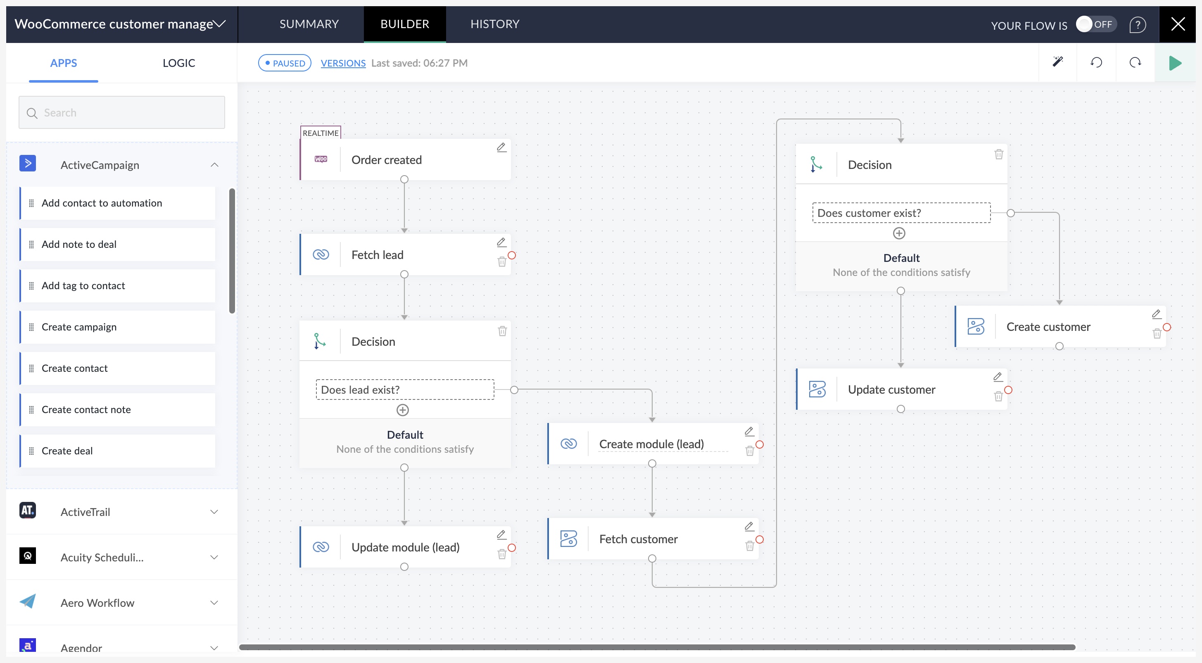The image size is (1202, 663).
Task: Add condition below Does lead exist
Action: tap(402, 410)
